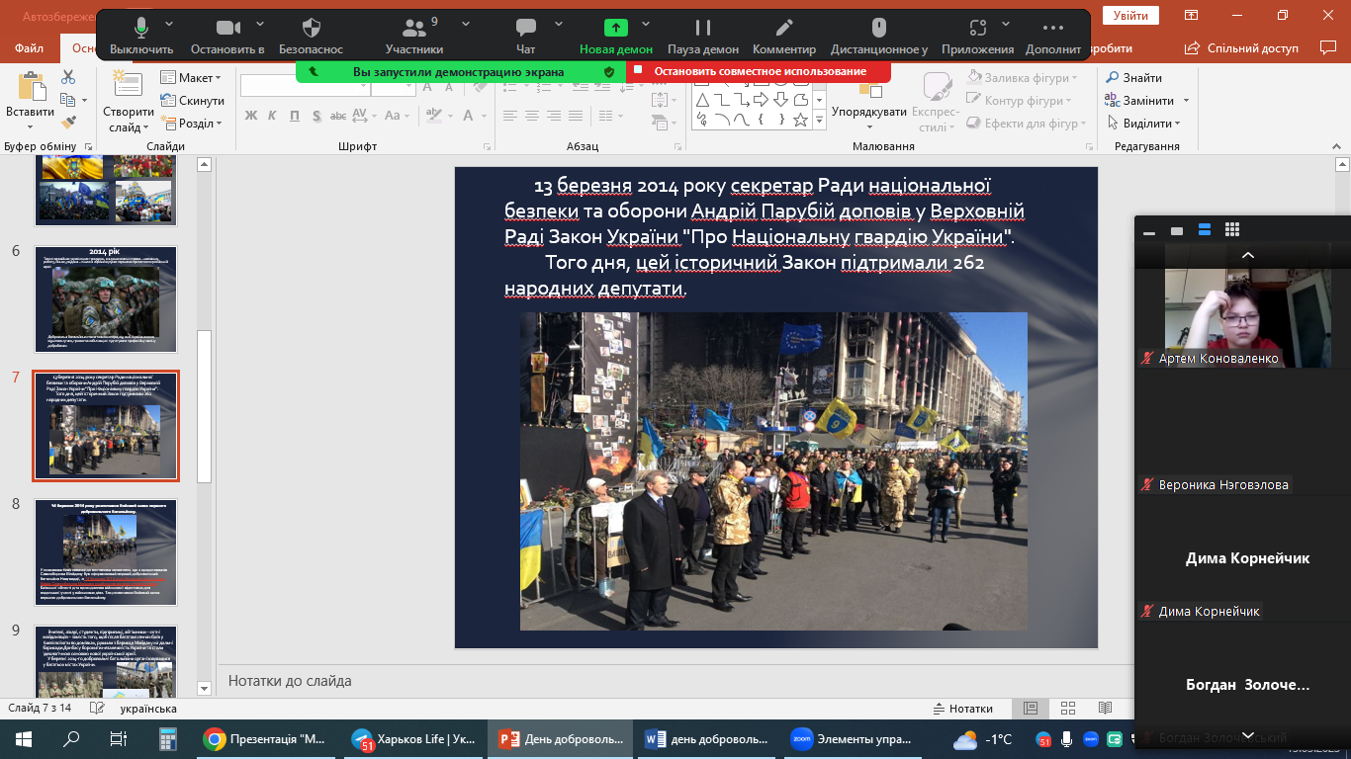Viewport: 1351px width, 759px height.
Task: Open Виділити dropdown
Action: [1143, 124]
